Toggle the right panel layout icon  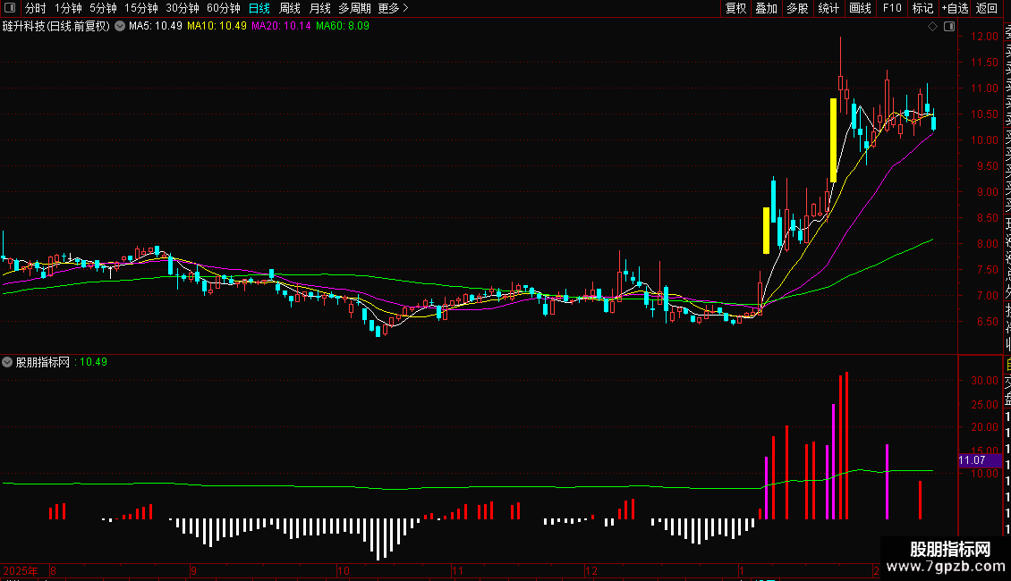pyautogui.click(x=949, y=27)
